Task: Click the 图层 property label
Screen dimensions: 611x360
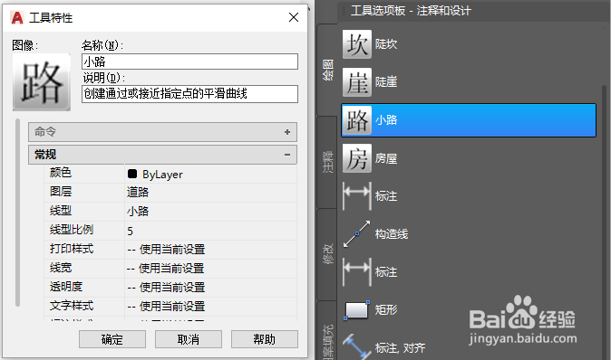Action: click(x=61, y=191)
